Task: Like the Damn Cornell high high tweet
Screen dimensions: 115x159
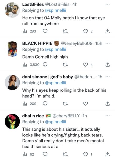Action: pos(86,64)
